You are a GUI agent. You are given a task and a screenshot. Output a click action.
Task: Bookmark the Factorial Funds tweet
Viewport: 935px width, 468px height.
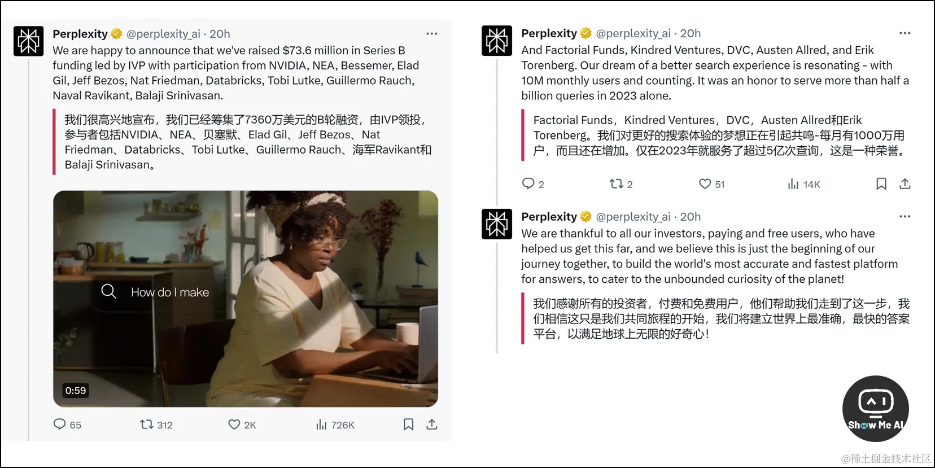[881, 183]
